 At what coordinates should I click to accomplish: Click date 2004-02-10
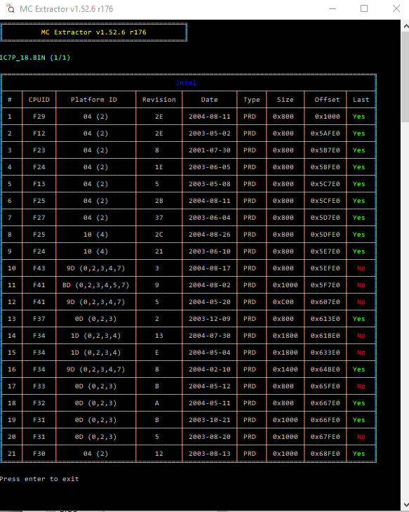[x=209, y=369]
